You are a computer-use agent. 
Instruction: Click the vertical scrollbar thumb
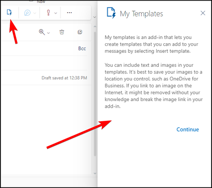(95, 94)
